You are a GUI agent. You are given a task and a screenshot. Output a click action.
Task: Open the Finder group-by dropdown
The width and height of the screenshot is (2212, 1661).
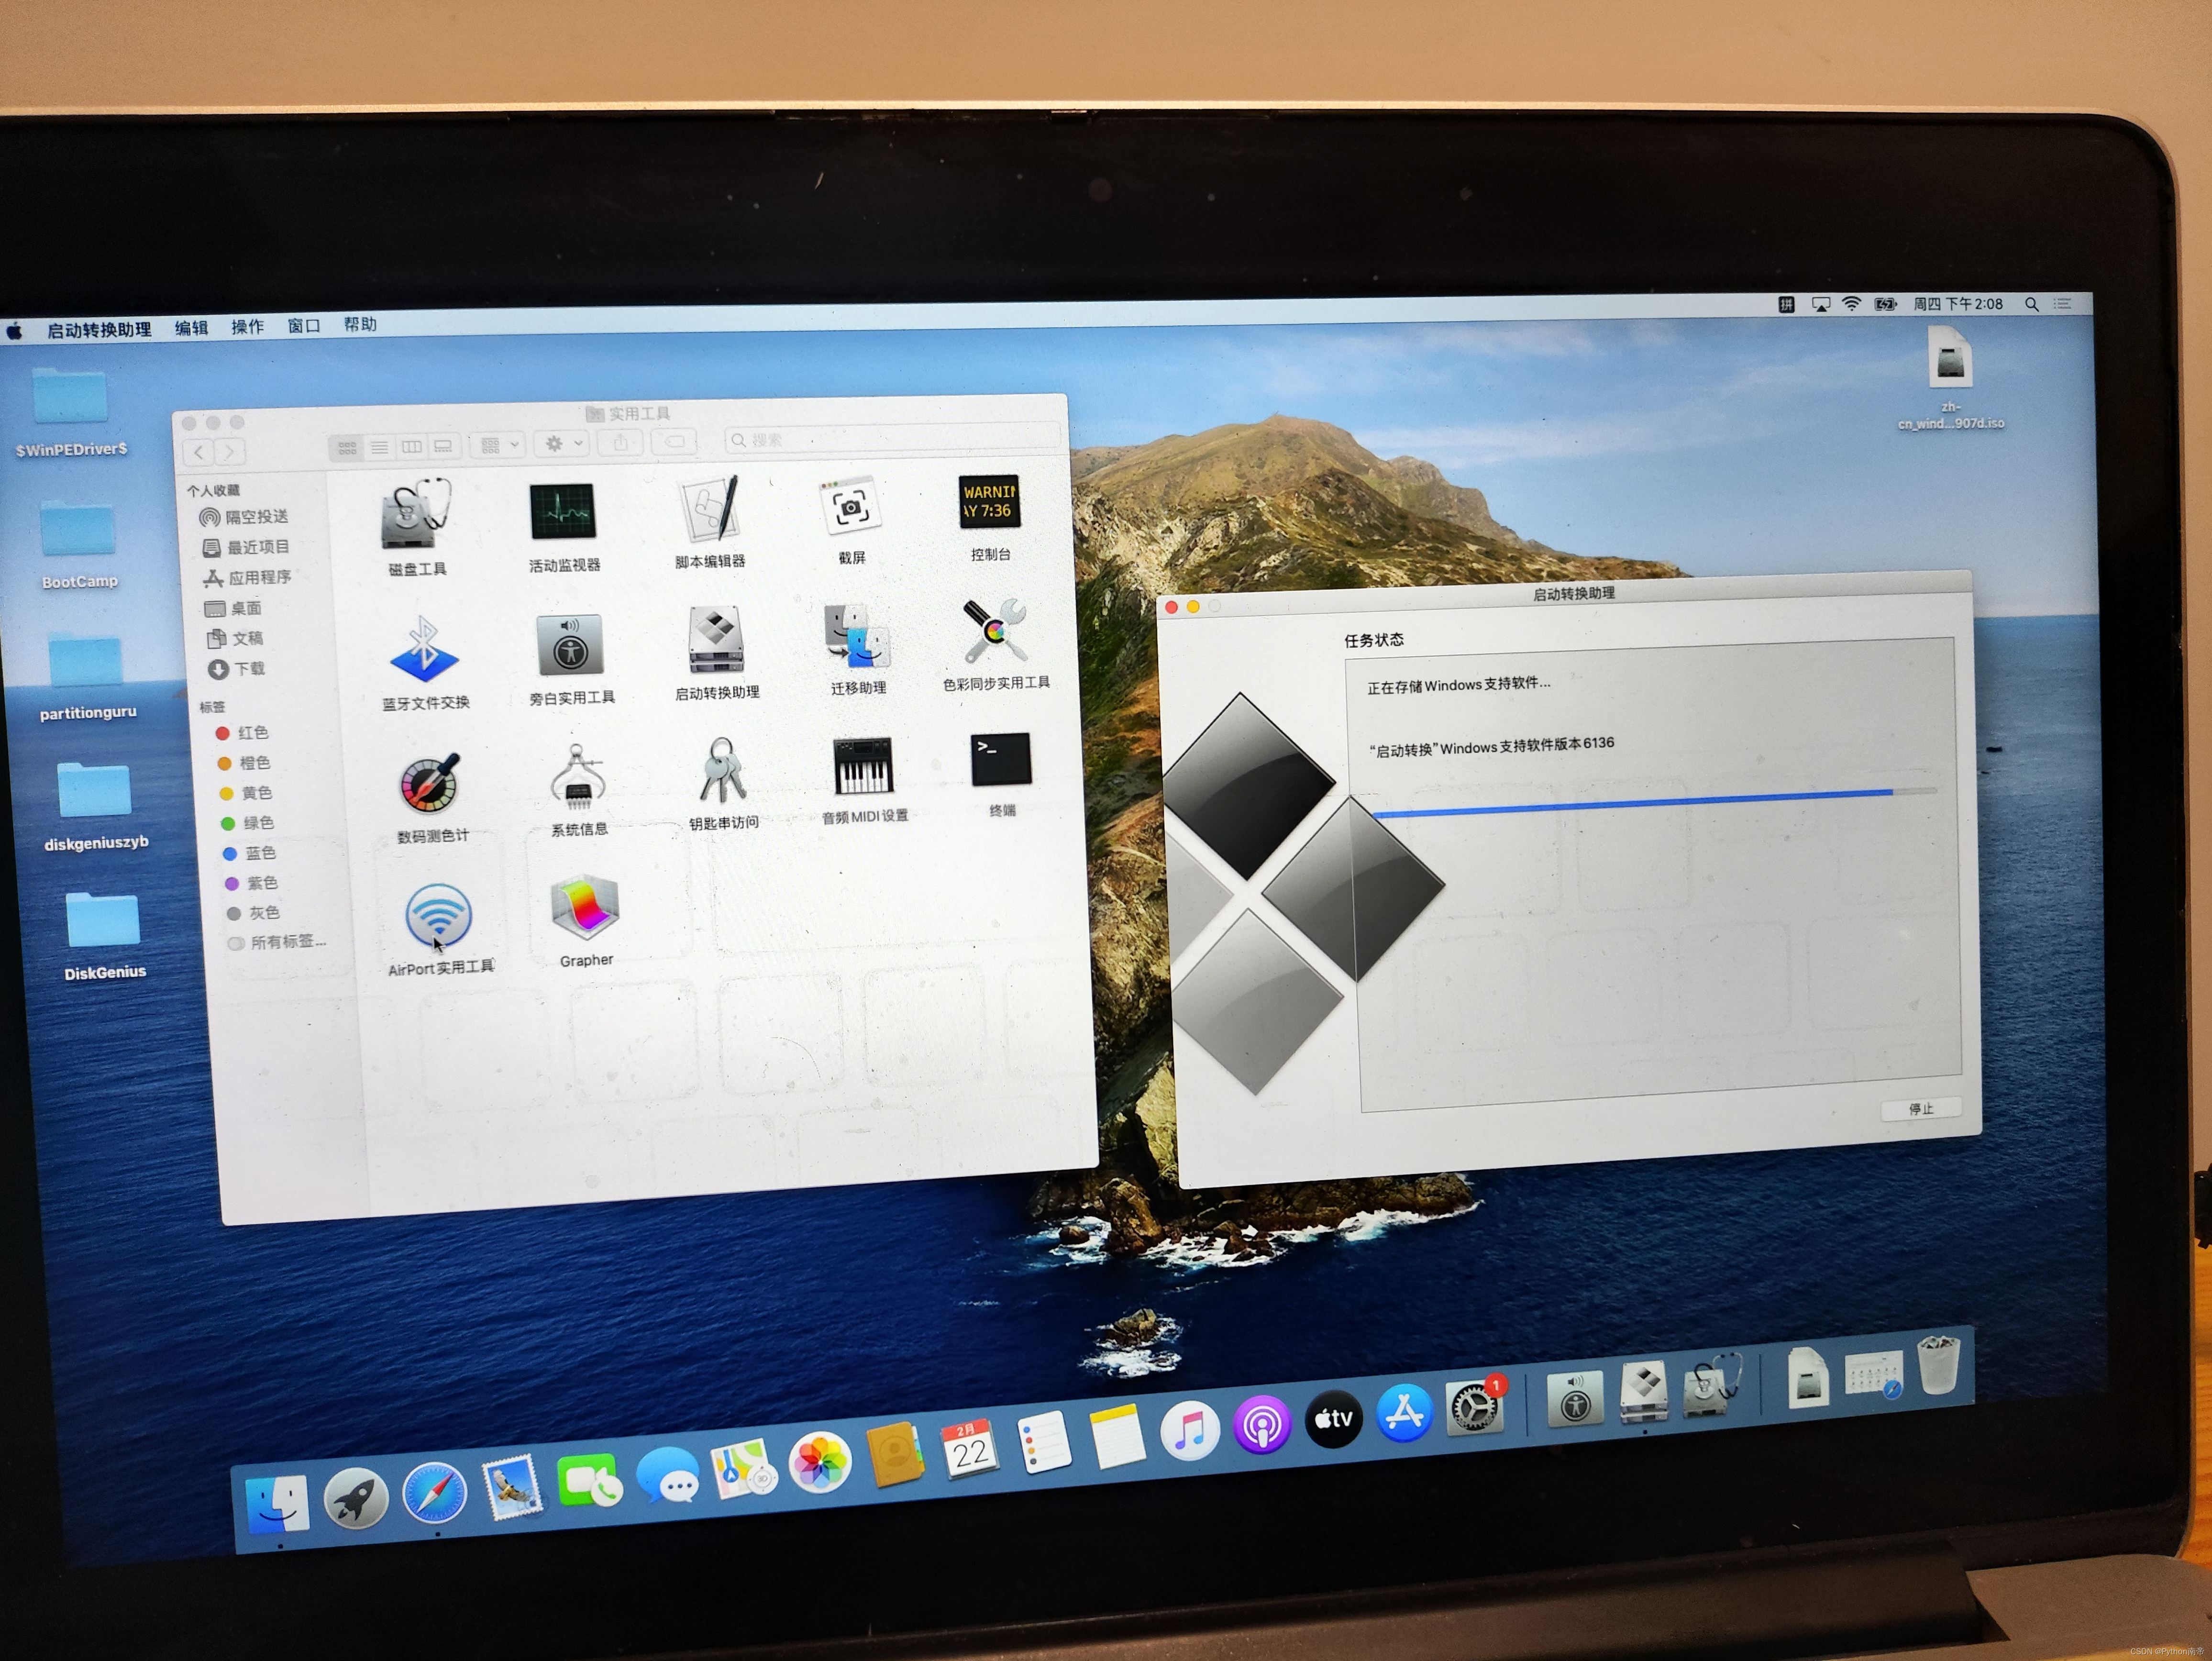pos(497,445)
